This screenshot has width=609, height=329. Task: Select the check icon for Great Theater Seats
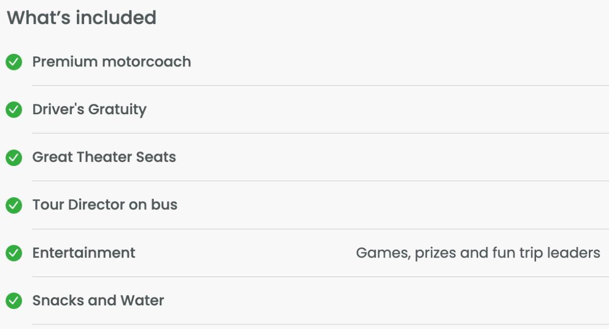coord(14,157)
